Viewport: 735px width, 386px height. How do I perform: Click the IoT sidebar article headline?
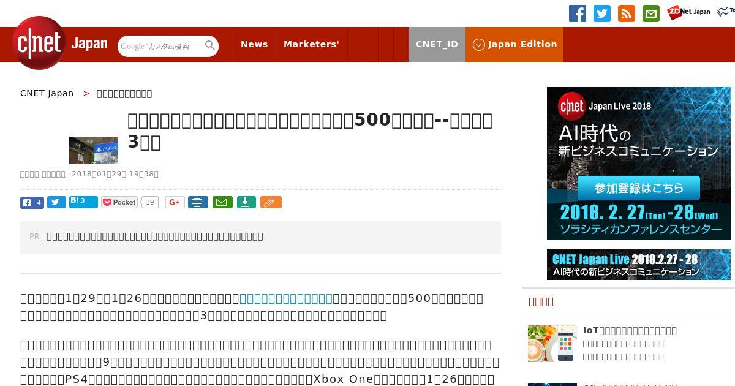click(x=630, y=331)
